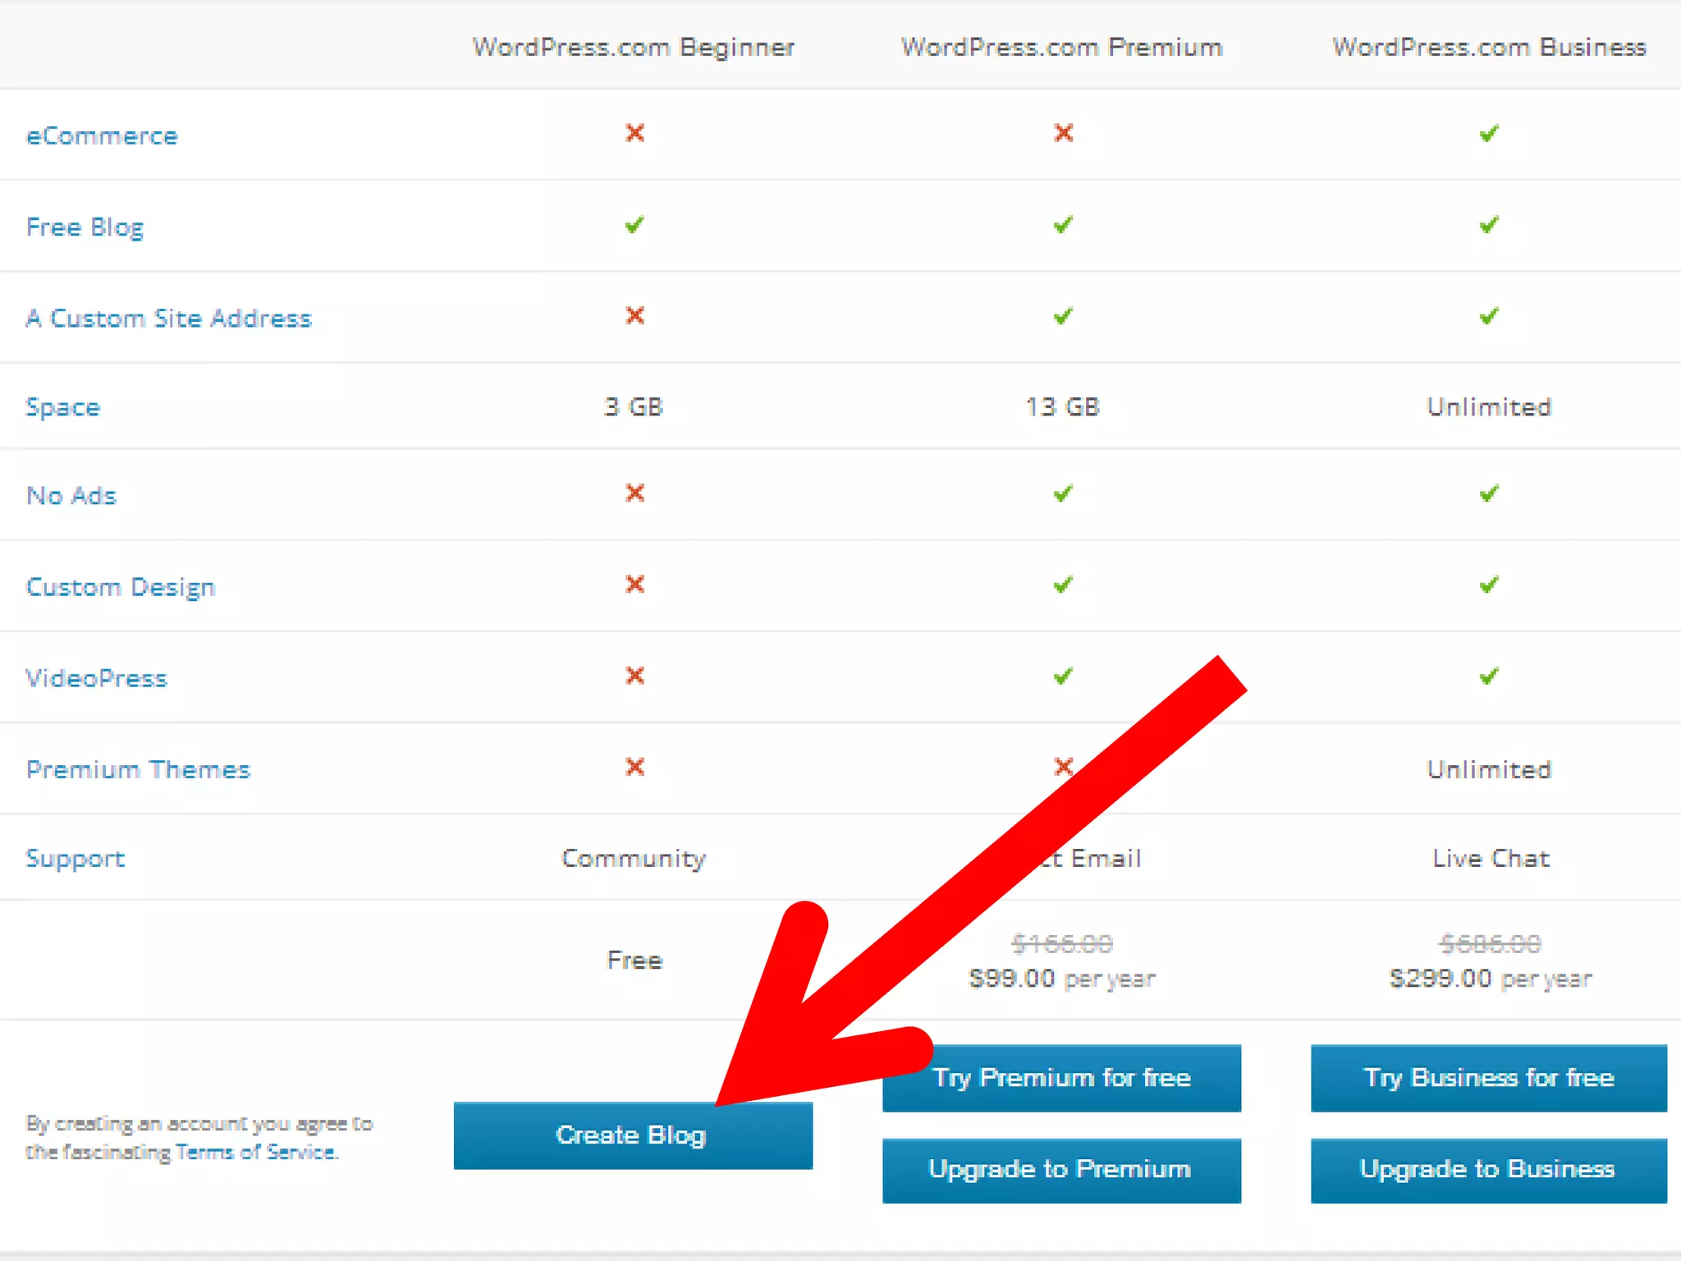
Task: Open the No Ads feature link
Action: click(x=71, y=496)
